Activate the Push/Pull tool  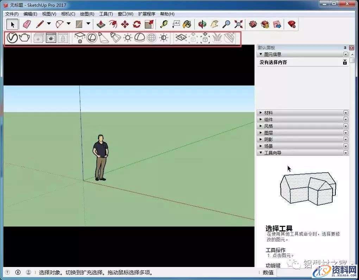pyautogui.click(x=101, y=24)
